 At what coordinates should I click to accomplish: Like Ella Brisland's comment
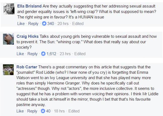pyautogui.click(x=21, y=24)
